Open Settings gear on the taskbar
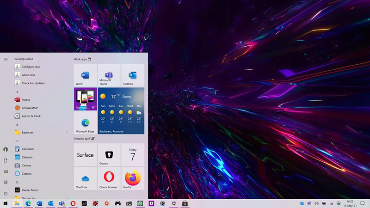 tap(174, 203)
